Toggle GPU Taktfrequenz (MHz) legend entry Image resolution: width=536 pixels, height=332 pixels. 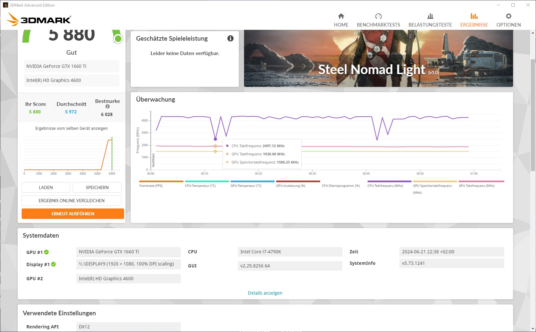coord(481,184)
